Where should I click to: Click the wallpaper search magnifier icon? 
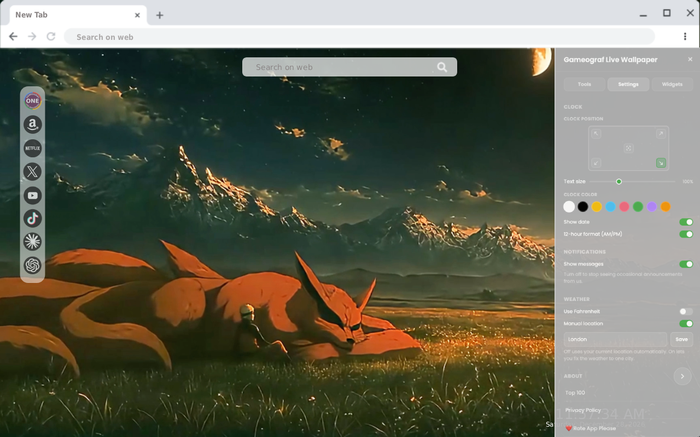(442, 67)
